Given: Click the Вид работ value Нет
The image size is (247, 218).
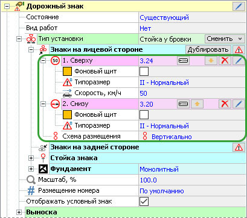Looking at the screenshot, I should tap(146, 28).
